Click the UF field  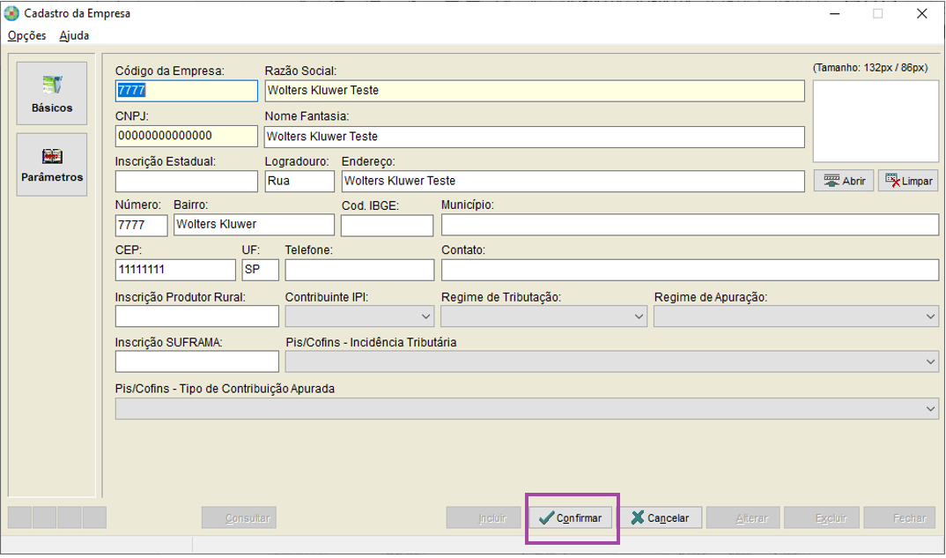pos(261,270)
